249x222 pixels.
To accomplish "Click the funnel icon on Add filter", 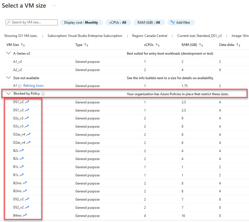I will click(172, 22).
